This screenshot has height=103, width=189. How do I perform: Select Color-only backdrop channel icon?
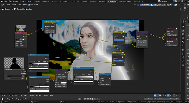[155, 5]
